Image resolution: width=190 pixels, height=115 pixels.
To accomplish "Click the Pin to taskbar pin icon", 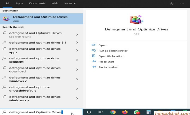I will pyautogui.click(x=94, y=67).
